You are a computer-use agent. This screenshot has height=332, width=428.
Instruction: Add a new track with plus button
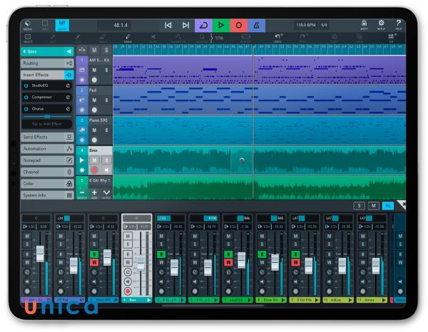pos(94,193)
